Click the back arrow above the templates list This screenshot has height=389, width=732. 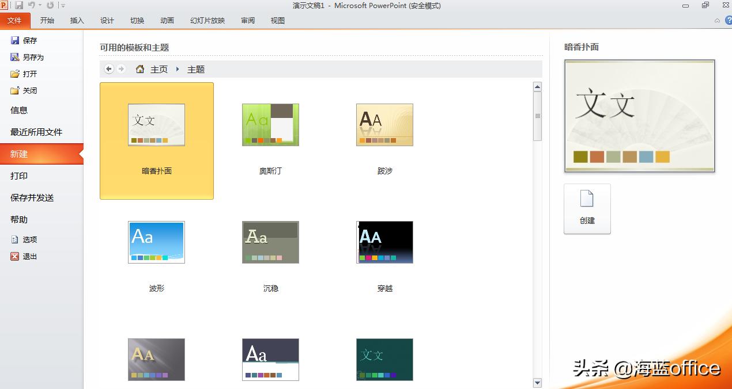[x=108, y=68]
